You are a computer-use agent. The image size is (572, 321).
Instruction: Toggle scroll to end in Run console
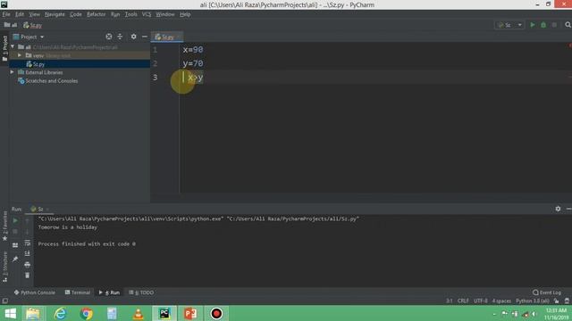click(28, 253)
